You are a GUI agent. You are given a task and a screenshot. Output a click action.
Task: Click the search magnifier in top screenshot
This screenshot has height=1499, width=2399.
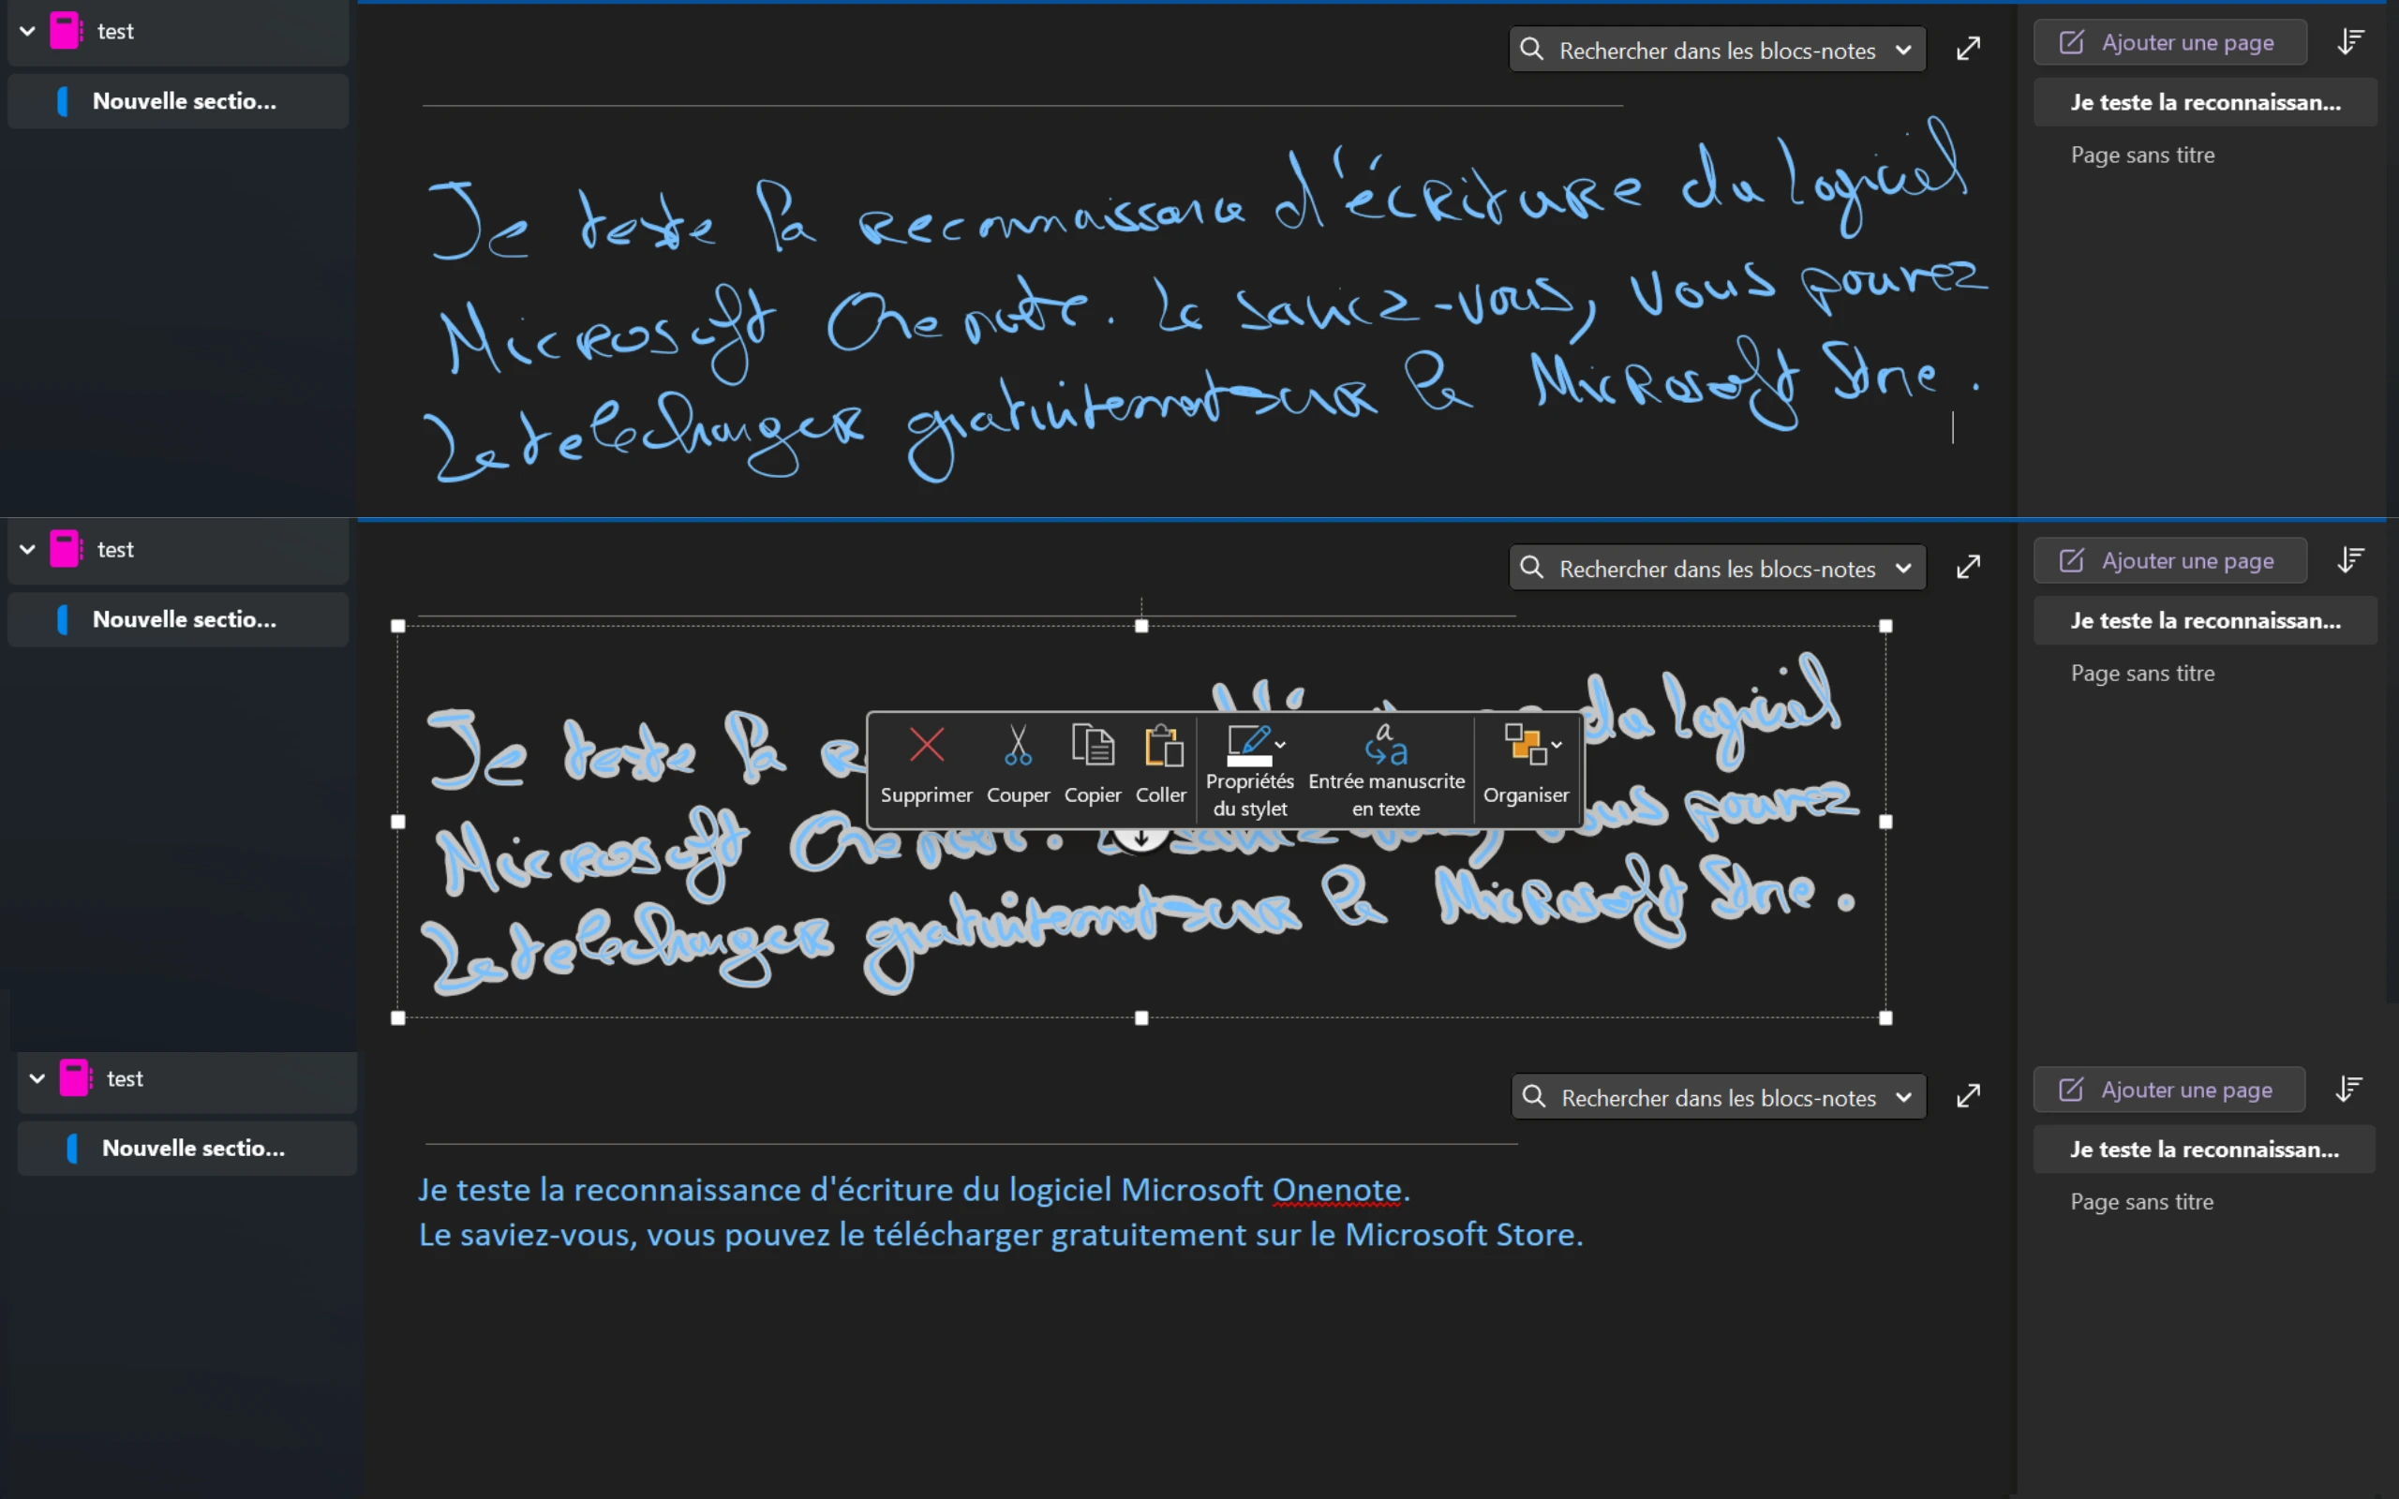pyautogui.click(x=1531, y=50)
